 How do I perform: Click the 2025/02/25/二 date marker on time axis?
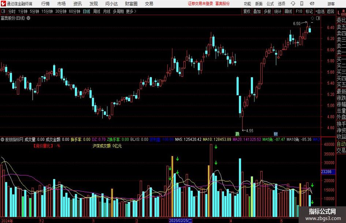pyautogui.click(x=181, y=220)
